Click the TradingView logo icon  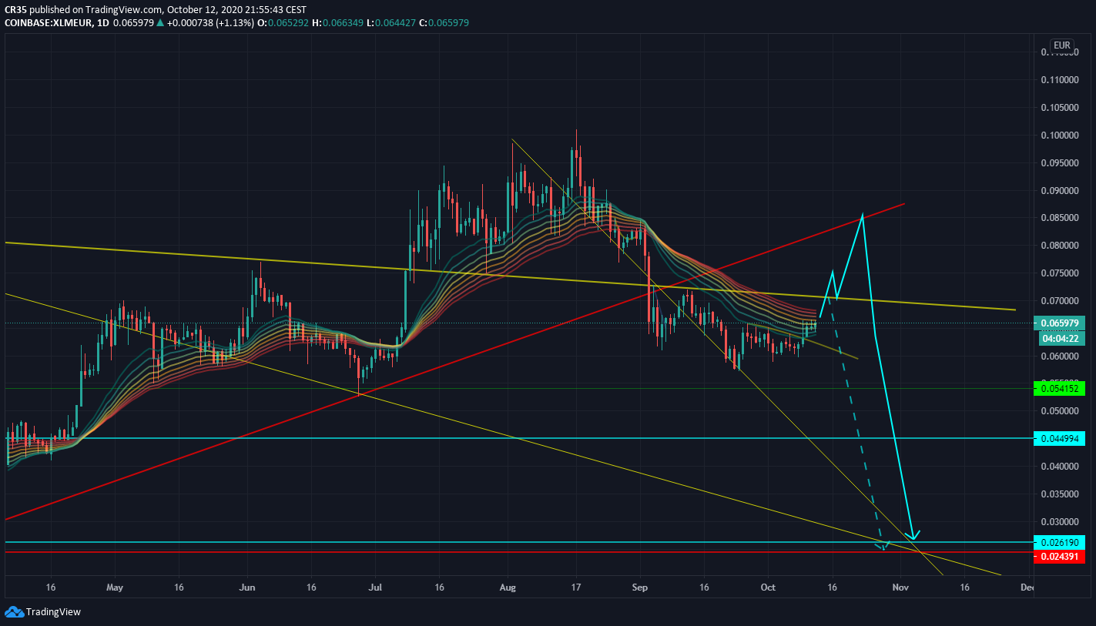click(x=14, y=612)
